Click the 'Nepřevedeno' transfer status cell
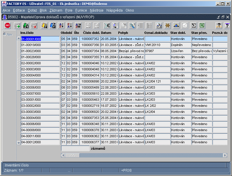Screen dimensions: 232x176 [x=202, y=45]
